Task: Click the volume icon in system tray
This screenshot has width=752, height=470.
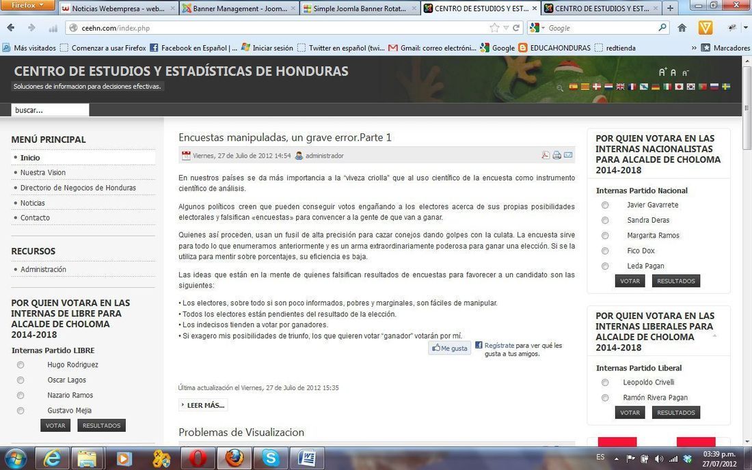Action: pos(659,459)
